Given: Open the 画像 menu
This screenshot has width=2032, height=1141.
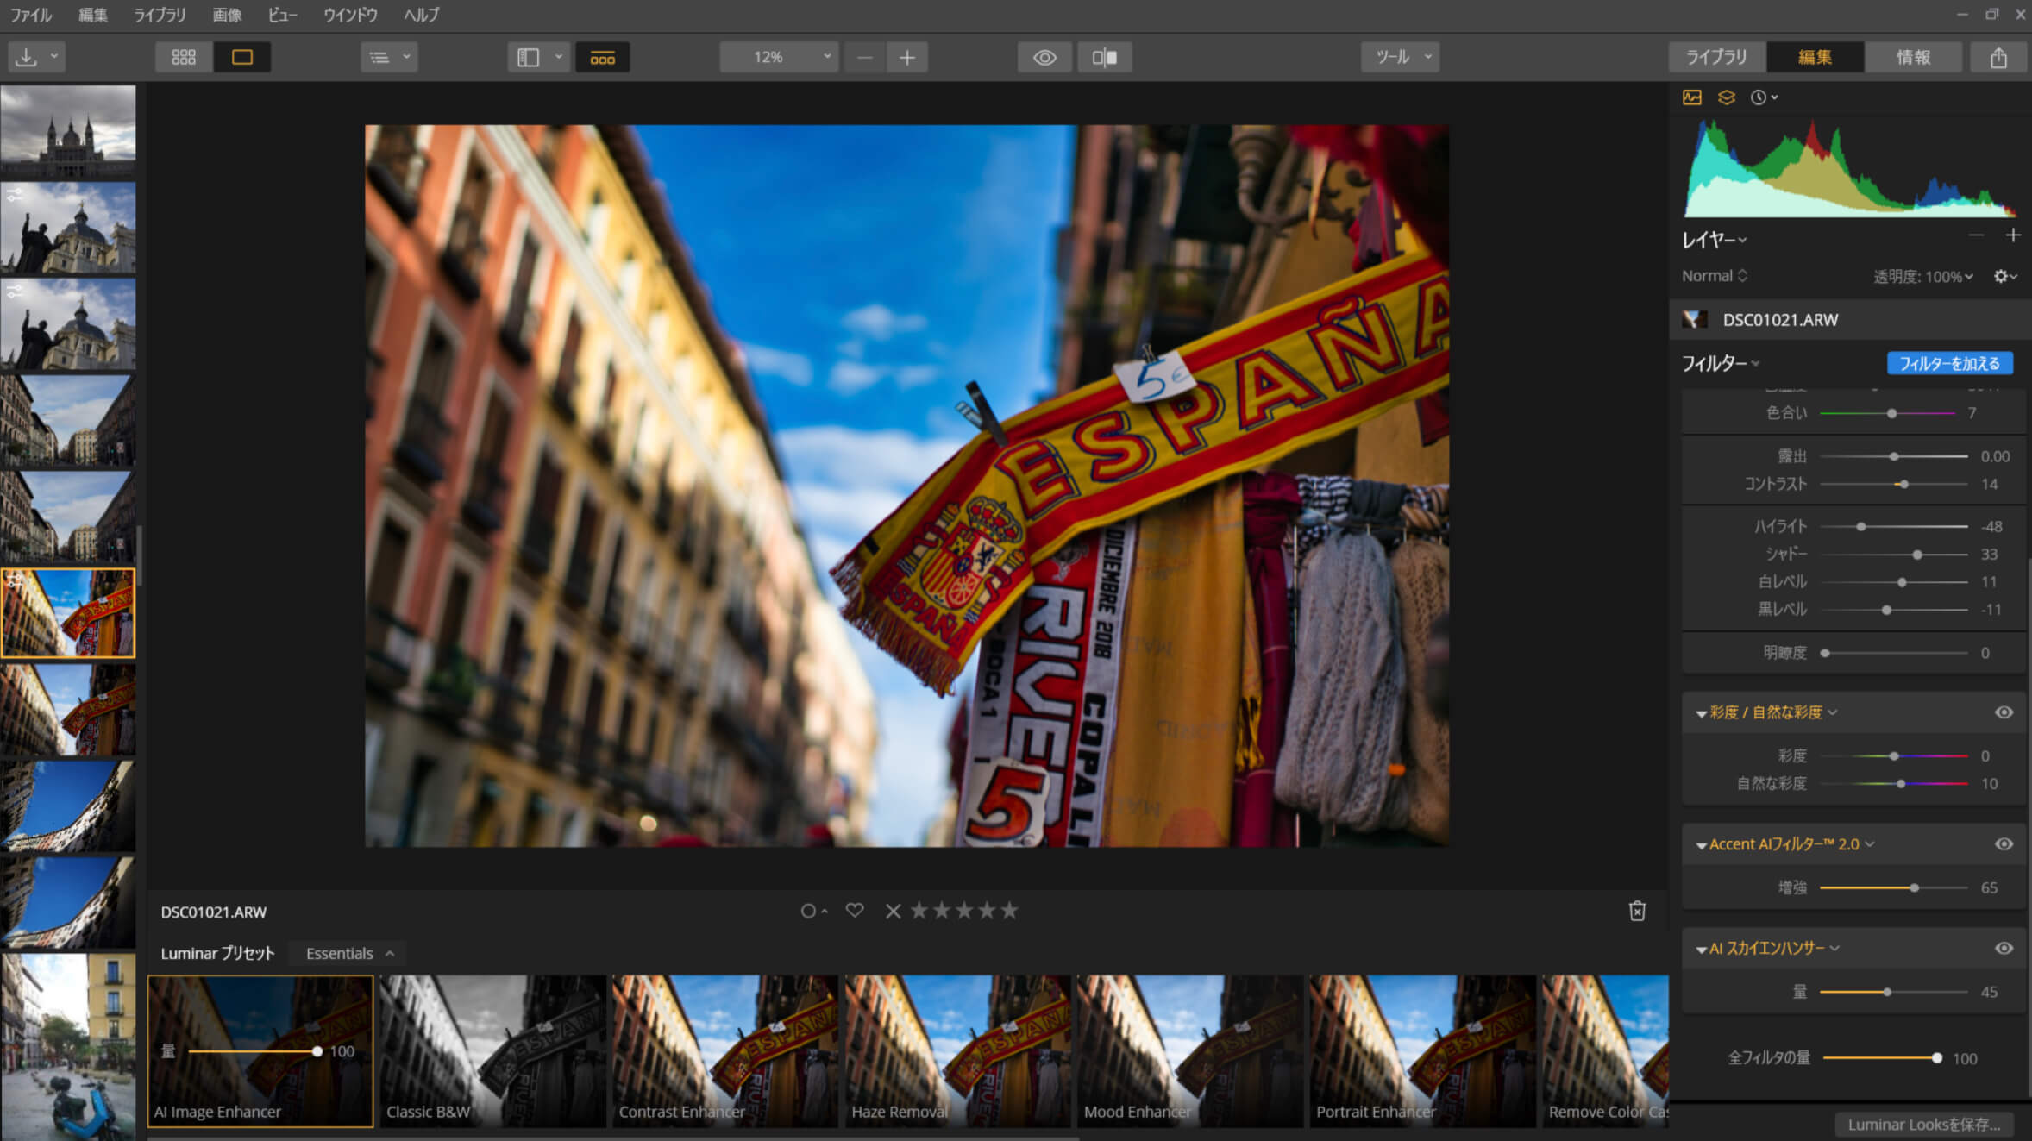Looking at the screenshot, I should click(227, 15).
